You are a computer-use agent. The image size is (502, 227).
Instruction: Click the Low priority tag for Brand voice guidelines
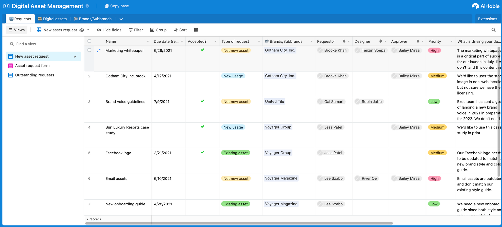434,102
